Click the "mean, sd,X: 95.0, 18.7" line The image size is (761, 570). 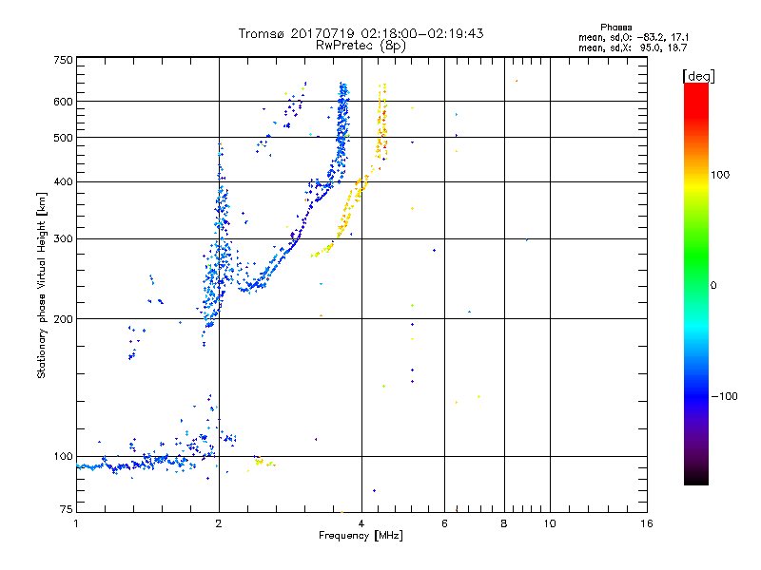point(633,47)
